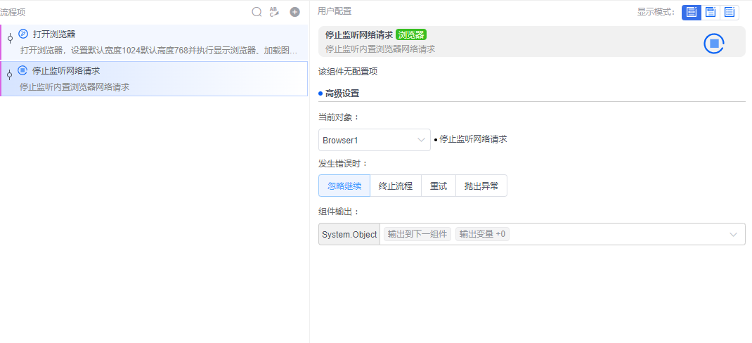Click the green 浏览器 badge
The image size is (752, 343).
pyautogui.click(x=411, y=34)
